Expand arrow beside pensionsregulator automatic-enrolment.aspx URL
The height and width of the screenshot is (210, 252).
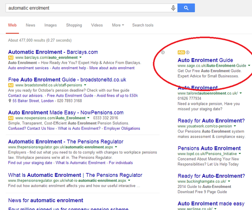click(116, 147)
